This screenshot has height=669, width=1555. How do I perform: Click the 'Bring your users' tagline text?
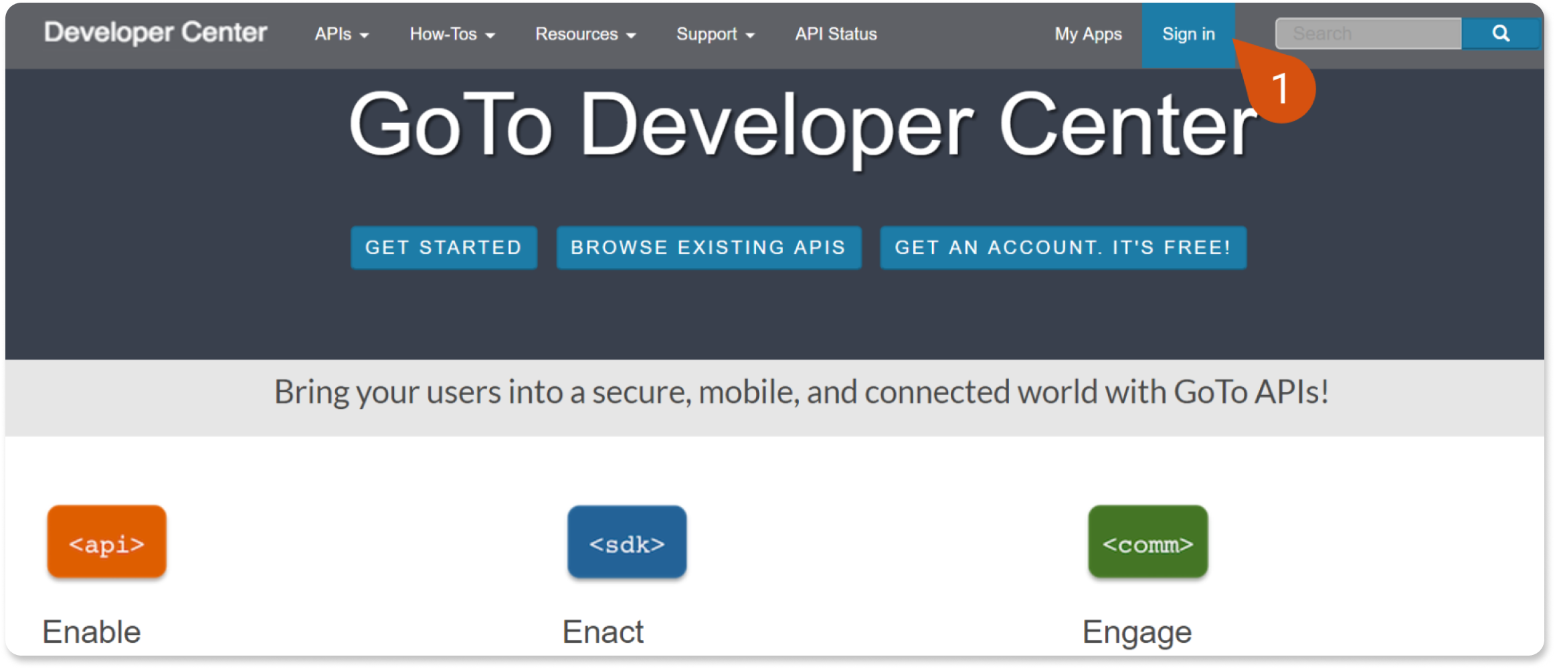[x=801, y=392]
